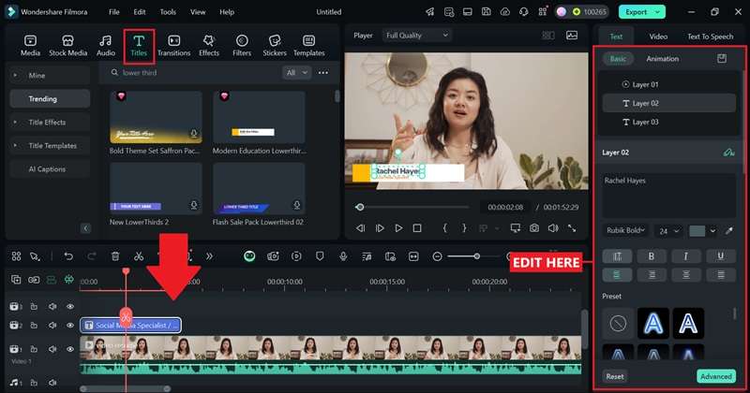The image size is (750, 393).
Task: Open the Filters panel
Action: pyautogui.click(x=242, y=46)
